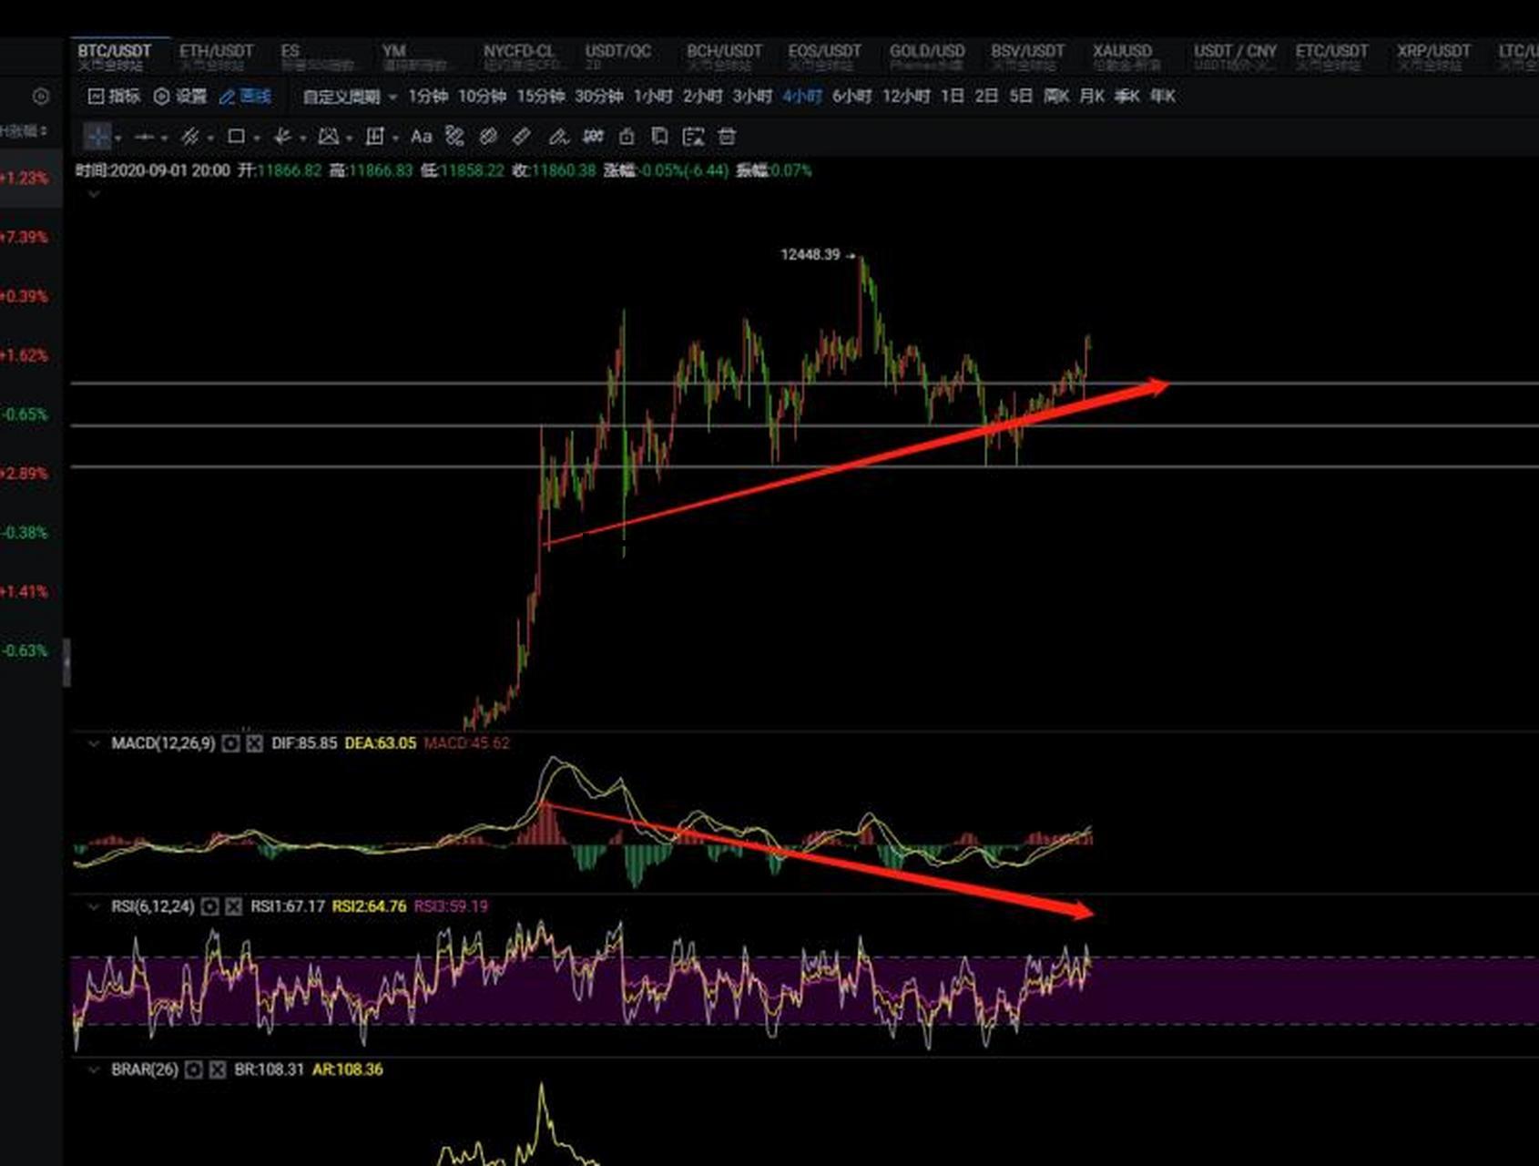The width and height of the screenshot is (1539, 1166).
Task: Click the trash icon to delete drawings
Action: tap(727, 137)
